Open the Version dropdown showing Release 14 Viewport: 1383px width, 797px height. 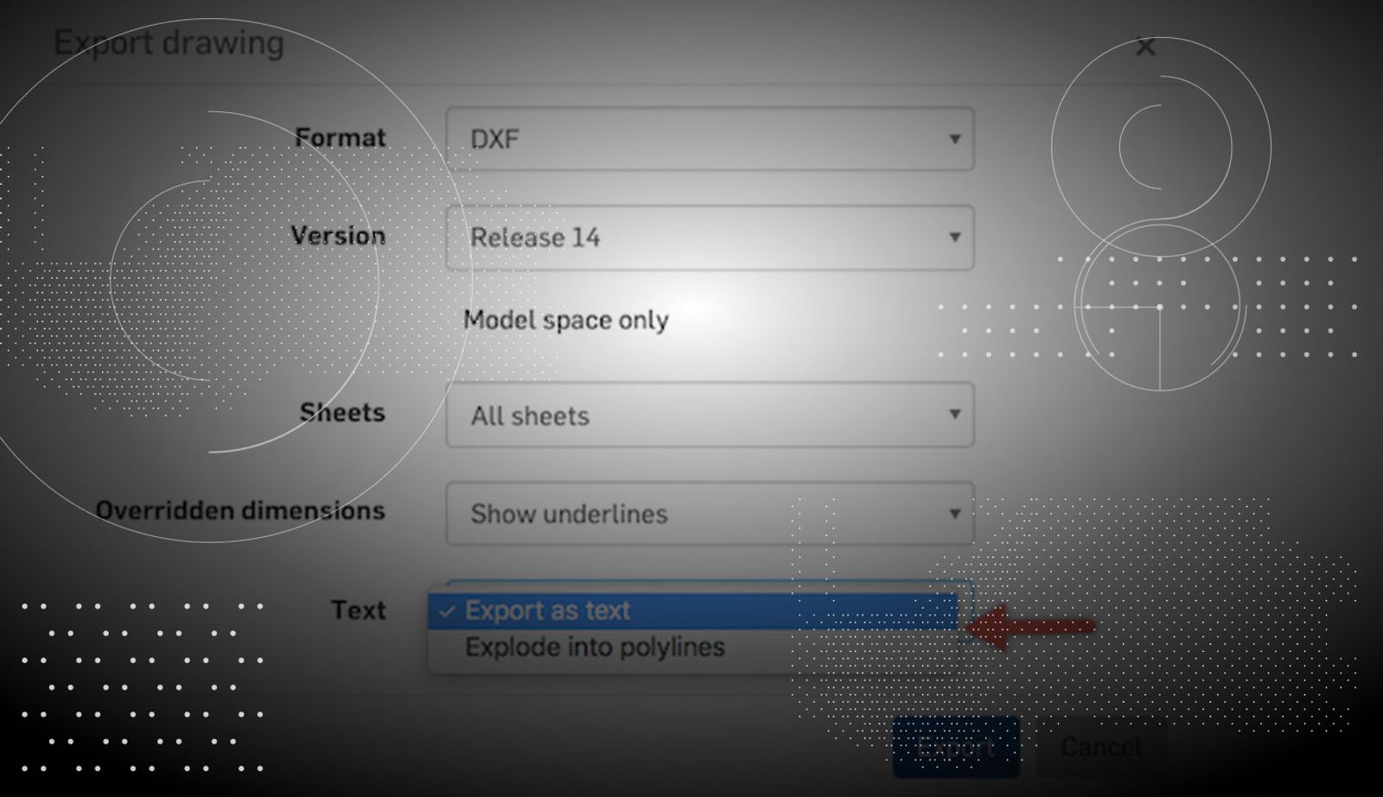point(709,237)
